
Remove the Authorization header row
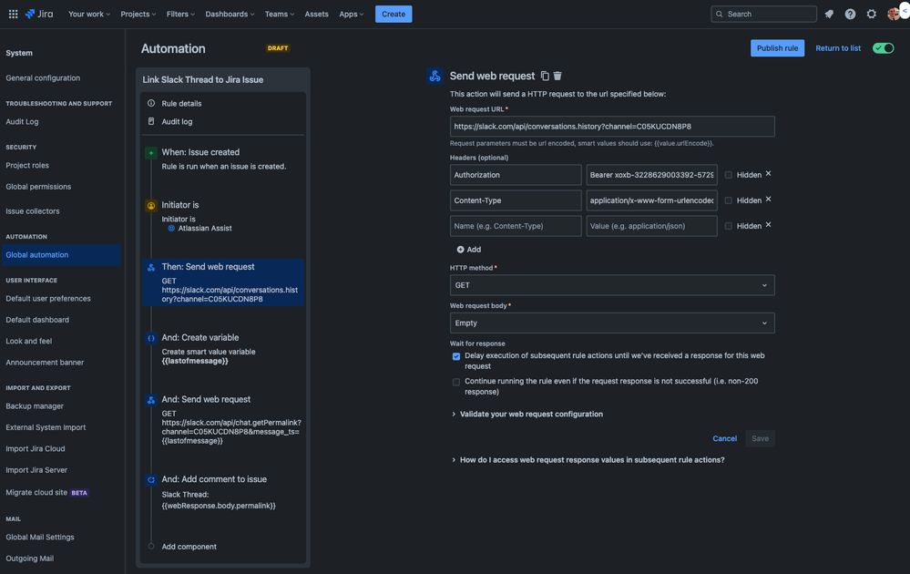(x=769, y=173)
